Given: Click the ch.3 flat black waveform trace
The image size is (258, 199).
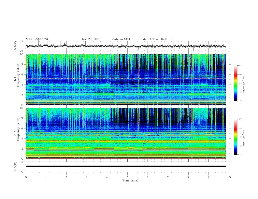Looking at the screenshot, I should [126, 166].
